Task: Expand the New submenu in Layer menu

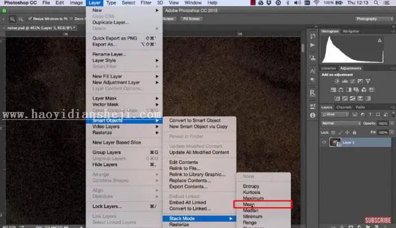Action: pyautogui.click(x=124, y=10)
